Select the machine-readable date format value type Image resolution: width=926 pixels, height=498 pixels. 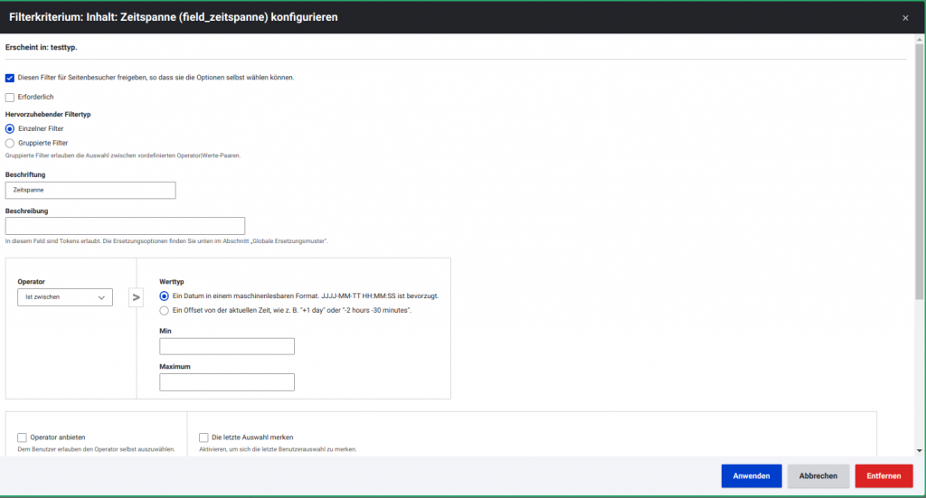164,296
